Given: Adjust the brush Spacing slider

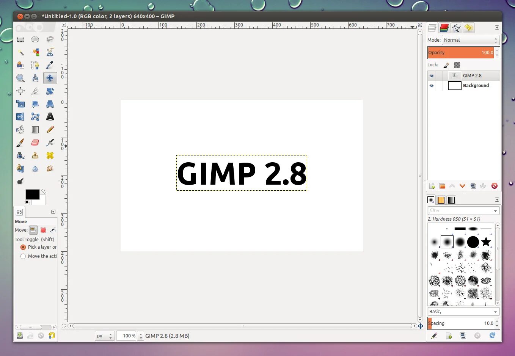Looking at the screenshot, I should click(461, 323).
